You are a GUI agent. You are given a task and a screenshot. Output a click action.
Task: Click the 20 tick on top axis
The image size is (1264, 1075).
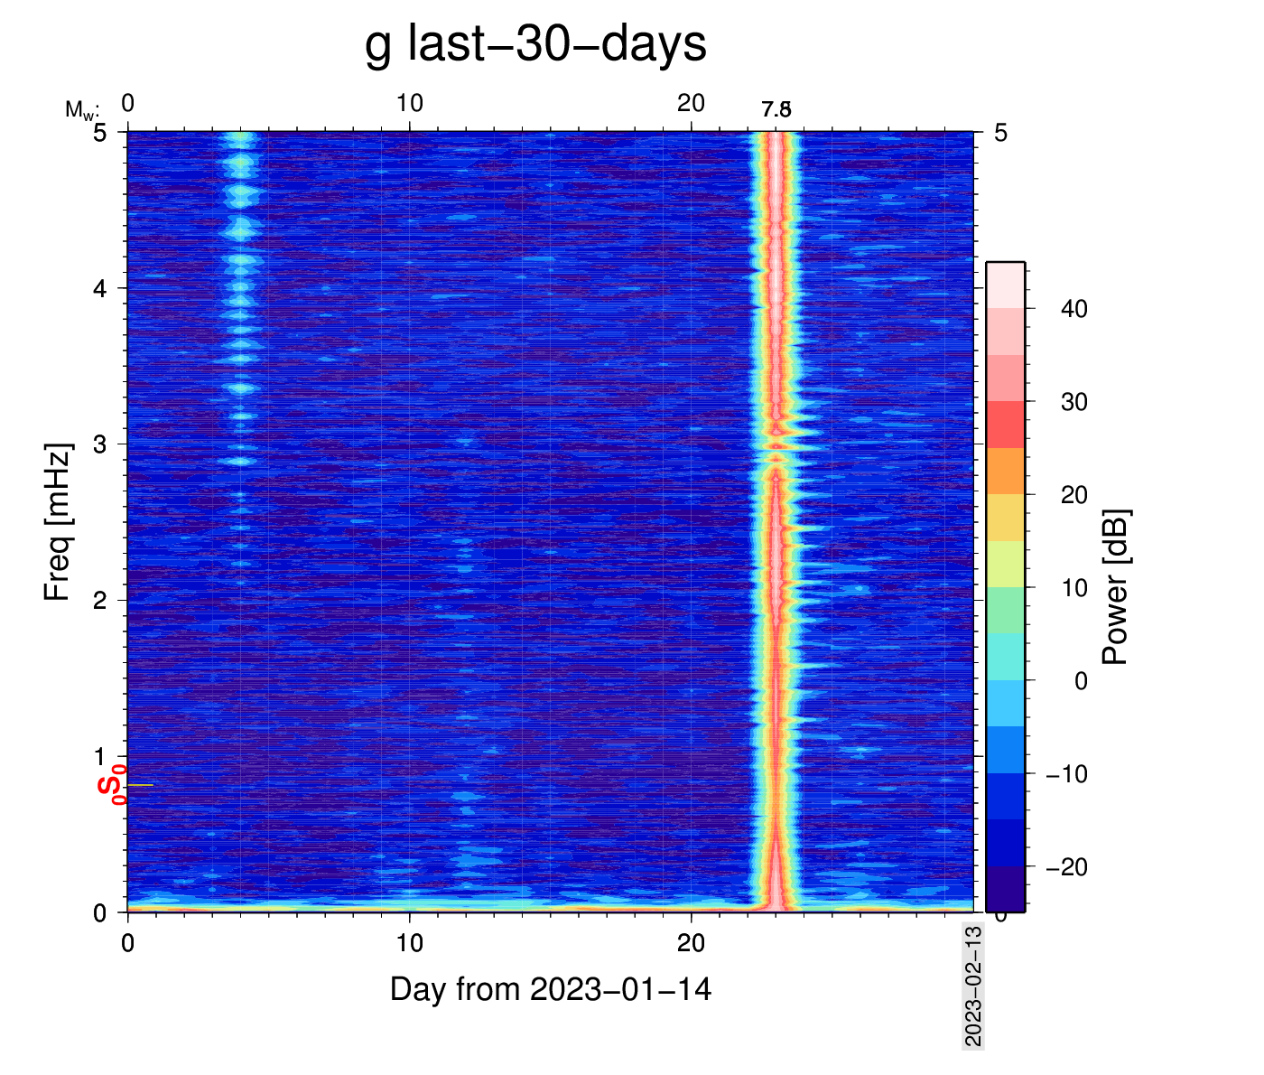click(691, 104)
